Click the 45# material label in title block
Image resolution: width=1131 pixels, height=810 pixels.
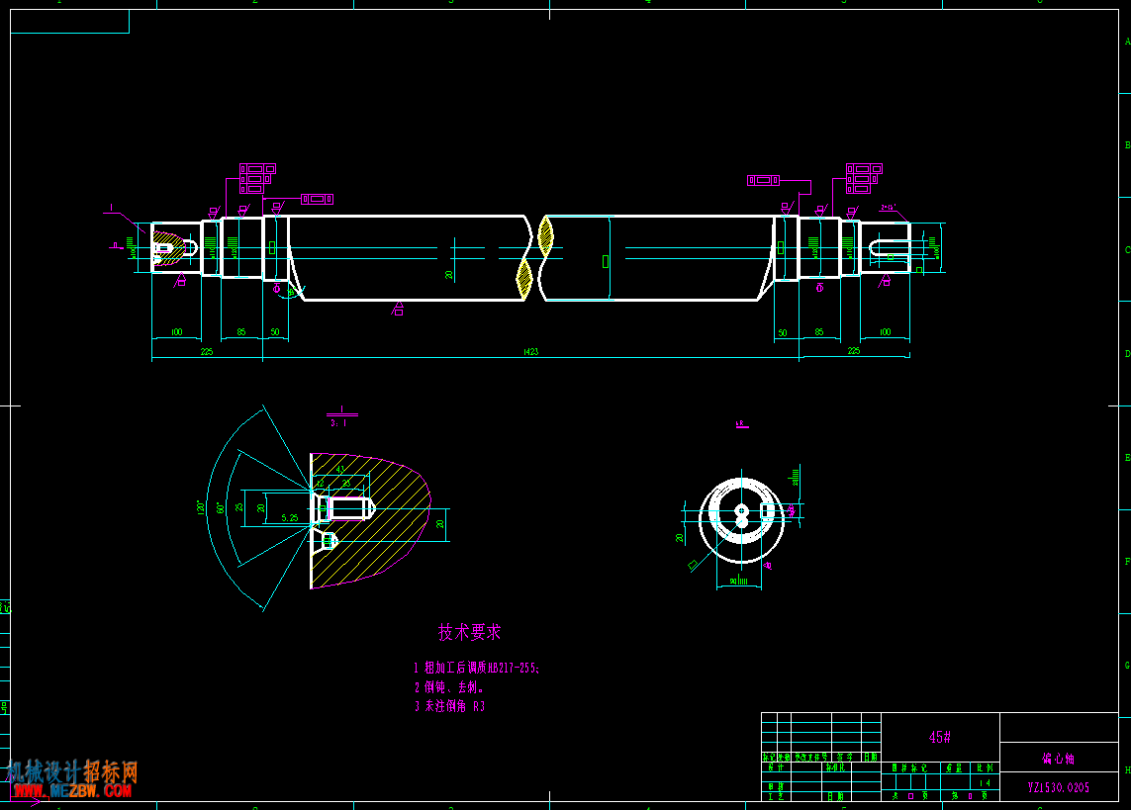point(939,738)
